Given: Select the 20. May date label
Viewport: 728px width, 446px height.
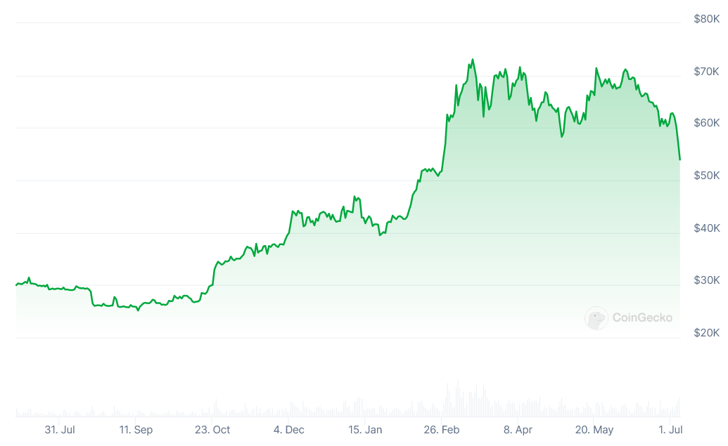Looking at the screenshot, I should point(594,430).
